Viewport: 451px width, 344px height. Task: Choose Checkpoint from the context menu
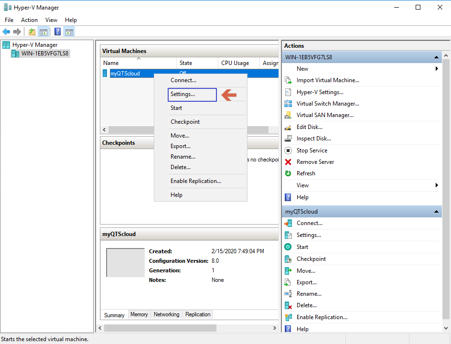coord(201,122)
